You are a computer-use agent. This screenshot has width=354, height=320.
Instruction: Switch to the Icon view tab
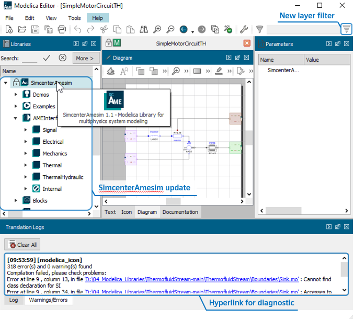(127, 212)
